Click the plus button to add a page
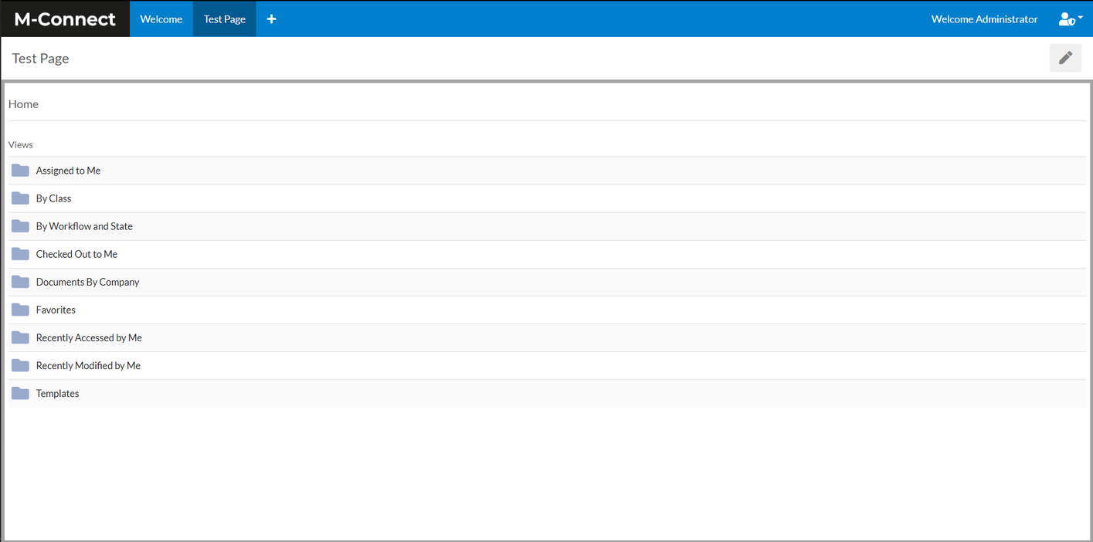 [x=271, y=19]
